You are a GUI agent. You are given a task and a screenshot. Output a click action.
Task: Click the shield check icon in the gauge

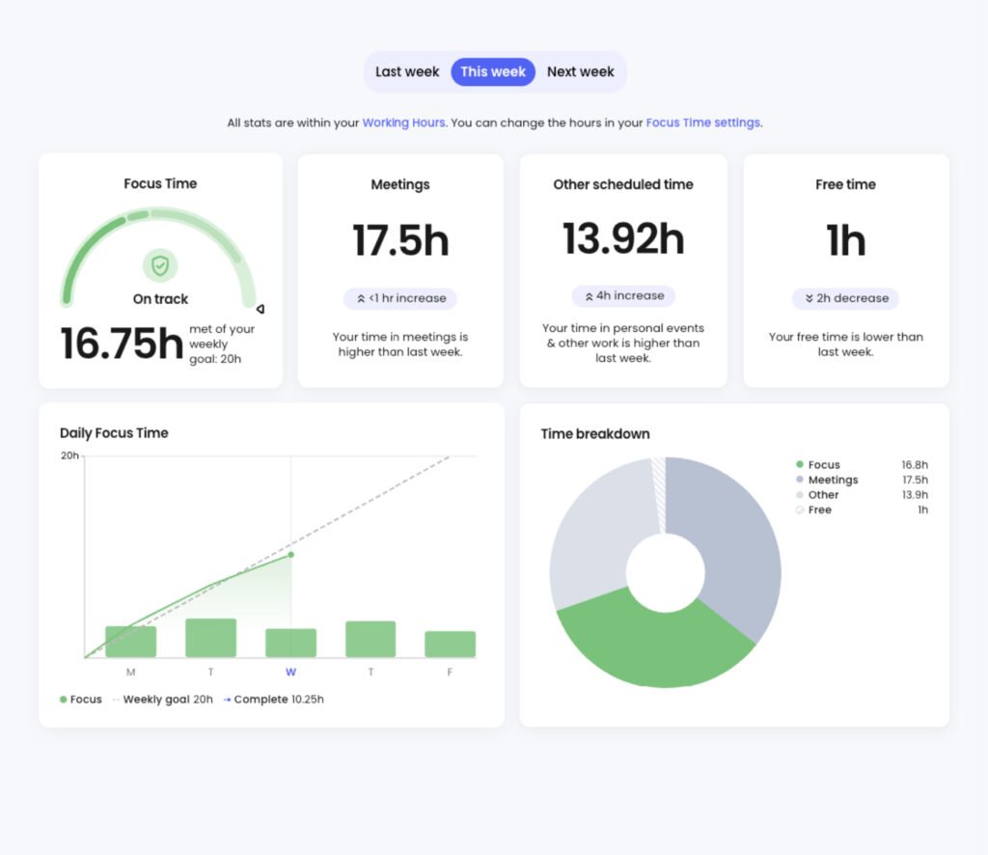pyautogui.click(x=160, y=267)
